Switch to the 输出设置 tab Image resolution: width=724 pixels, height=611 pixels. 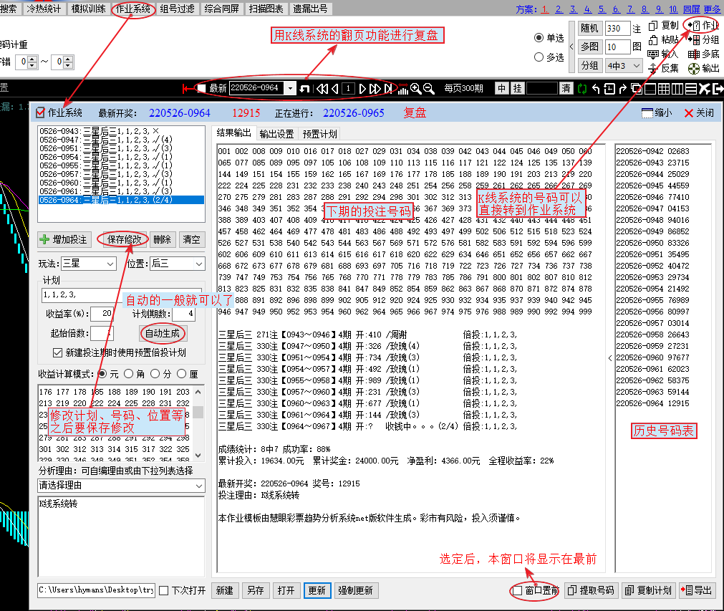[x=276, y=134]
